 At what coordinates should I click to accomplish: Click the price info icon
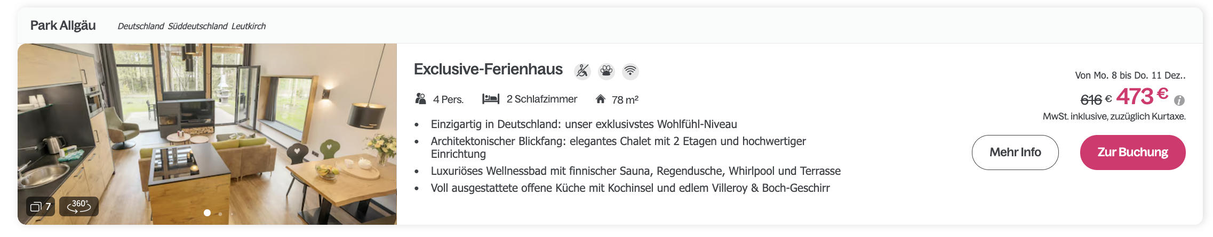(x=1179, y=100)
